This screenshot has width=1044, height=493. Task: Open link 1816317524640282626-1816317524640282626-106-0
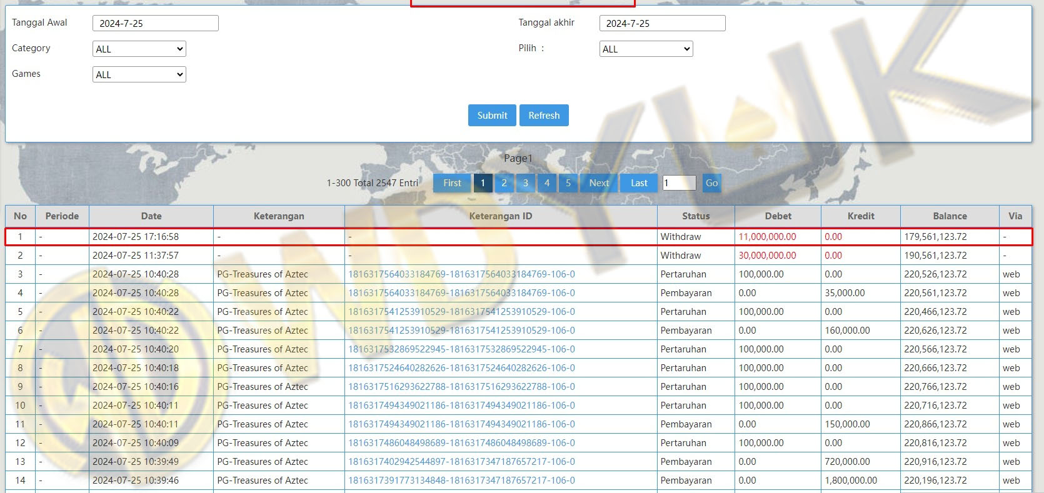click(x=461, y=368)
